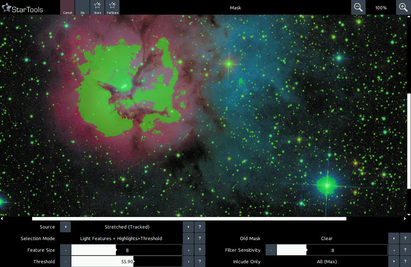Toggle Old Mask option with its arrow

(394, 239)
